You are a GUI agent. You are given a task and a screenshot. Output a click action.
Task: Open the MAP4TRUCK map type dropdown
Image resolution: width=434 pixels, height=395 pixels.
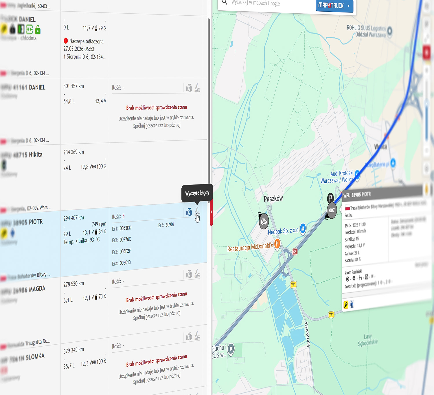click(334, 6)
